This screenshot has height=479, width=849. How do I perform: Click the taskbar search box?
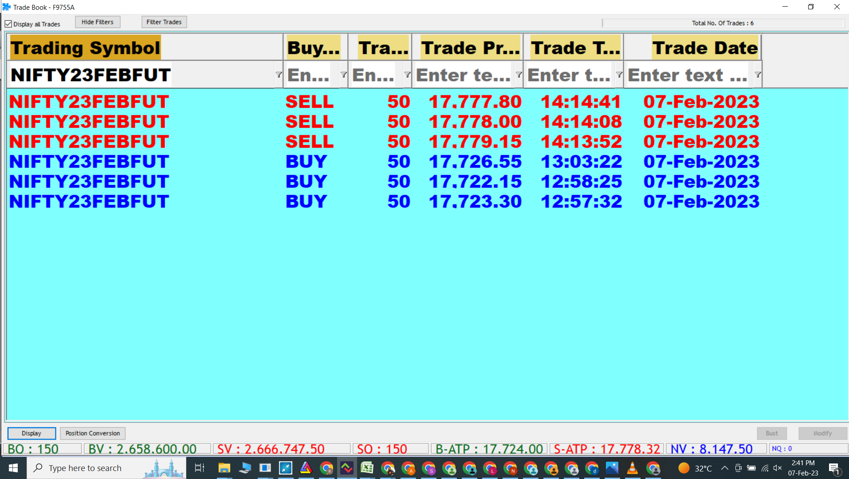106,468
